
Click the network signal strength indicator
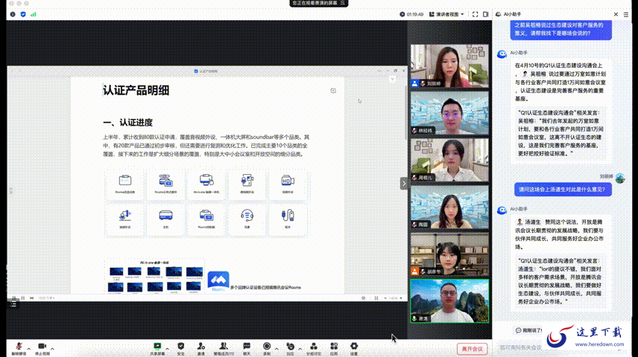34,13
